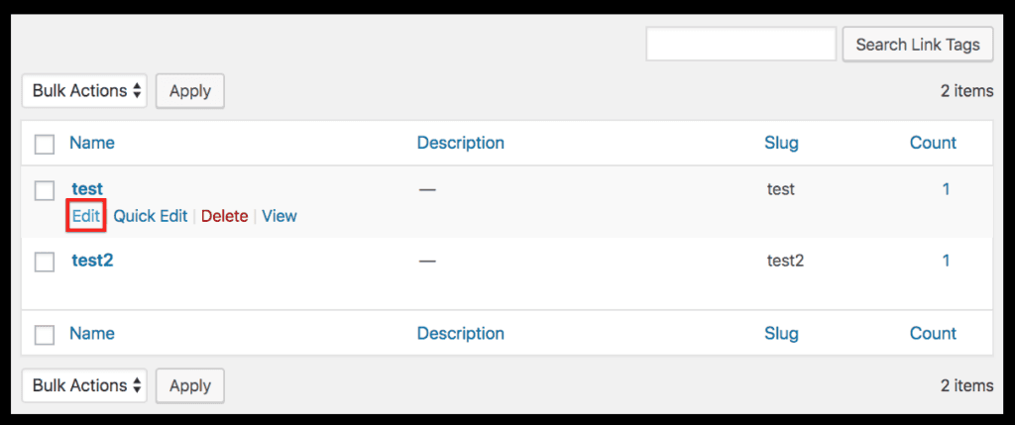
Task: Open the top Bulk Actions dropdown
Action: click(x=84, y=91)
